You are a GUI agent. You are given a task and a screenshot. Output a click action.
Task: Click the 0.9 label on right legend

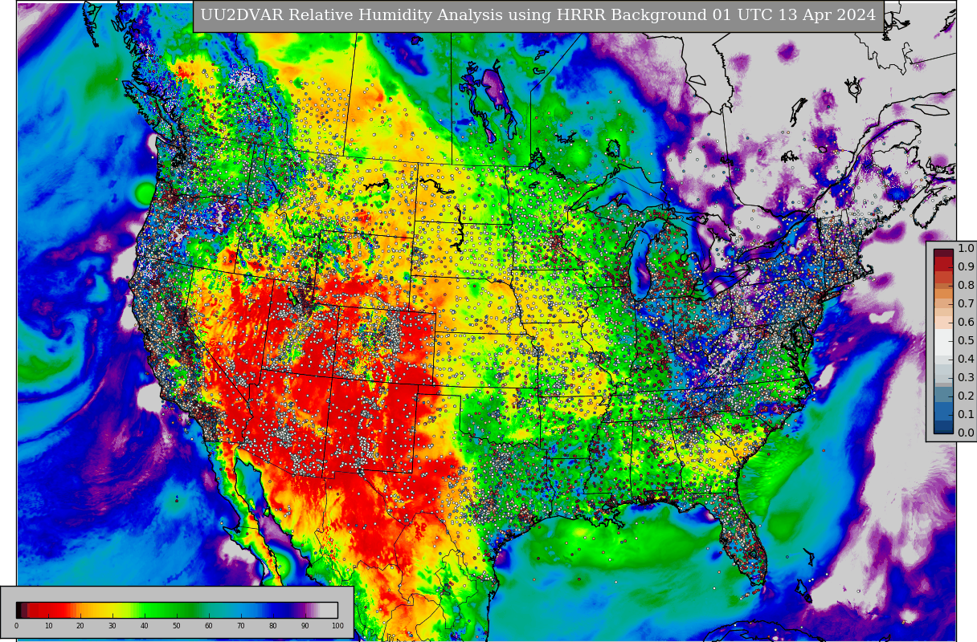tap(966, 266)
